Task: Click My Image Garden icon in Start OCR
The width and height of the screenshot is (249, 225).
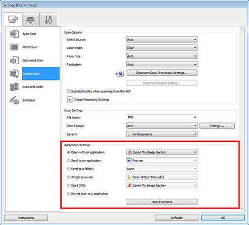Action: tap(129, 185)
